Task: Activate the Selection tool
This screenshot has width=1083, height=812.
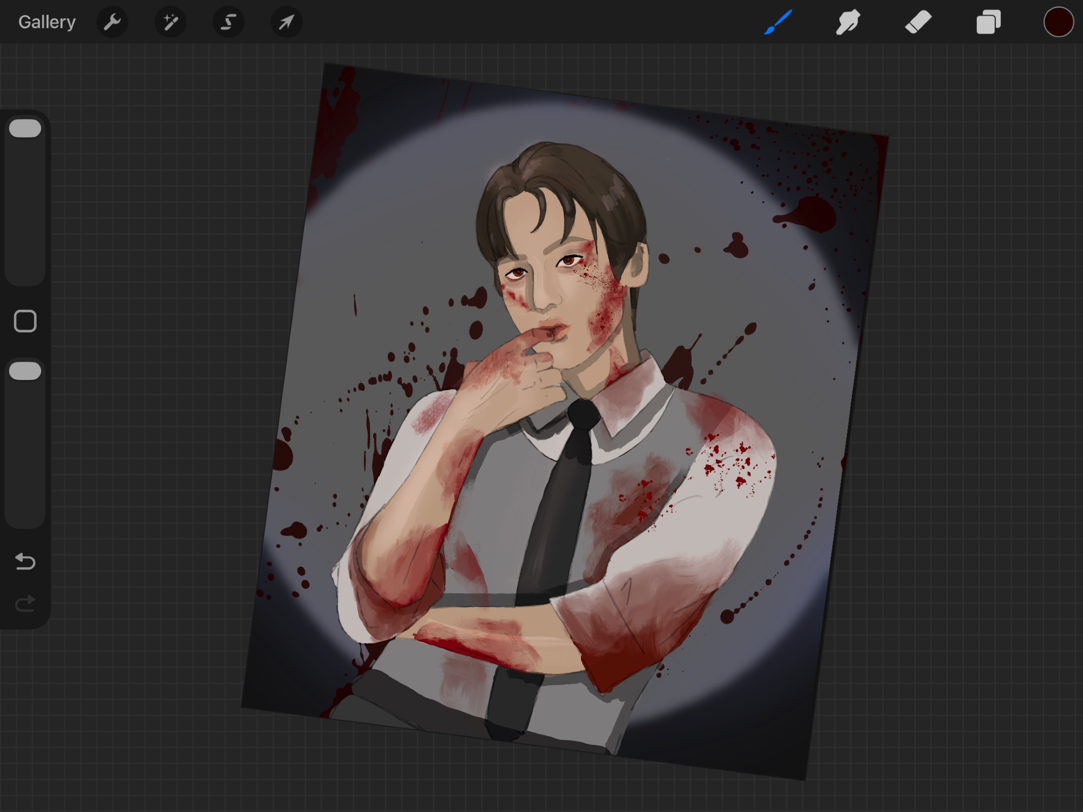Action: [229, 22]
